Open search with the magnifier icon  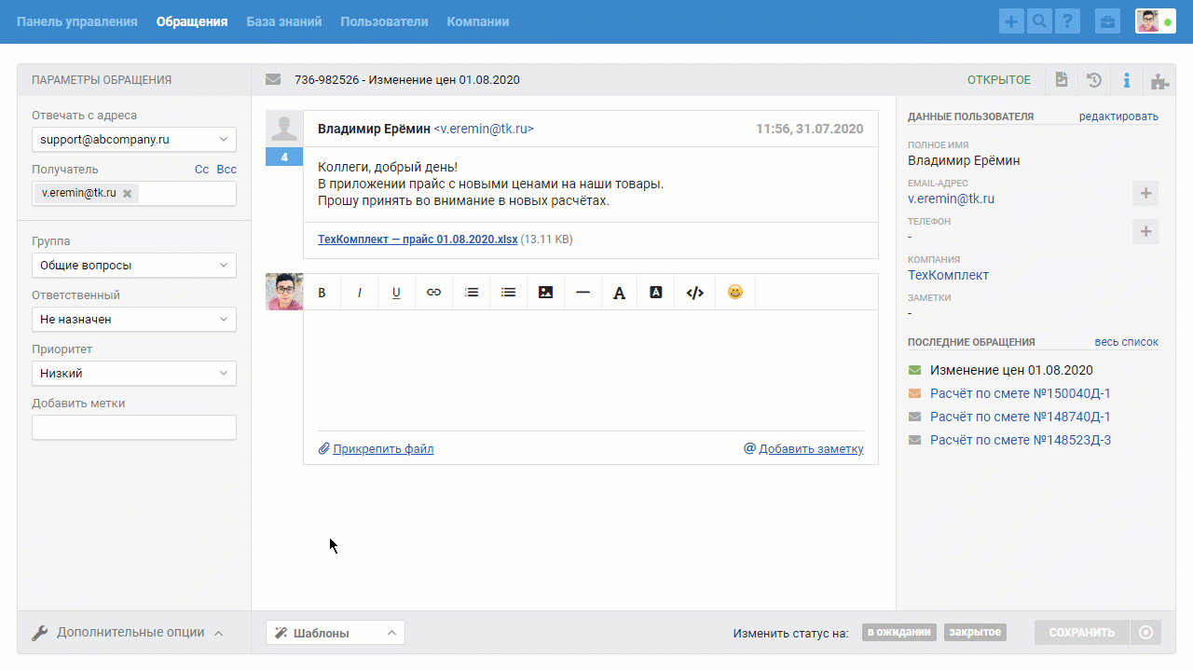click(1039, 21)
